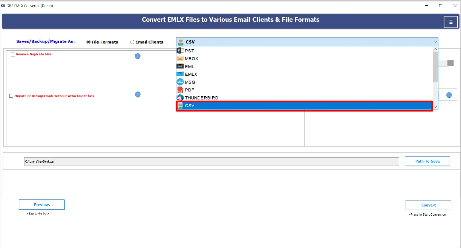The image size is (461, 248).
Task: Check Migrate or Backup Emails Without Attachment files
Action: click(x=11, y=96)
